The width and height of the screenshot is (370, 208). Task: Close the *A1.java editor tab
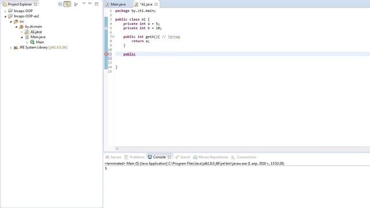tap(156, 4)
